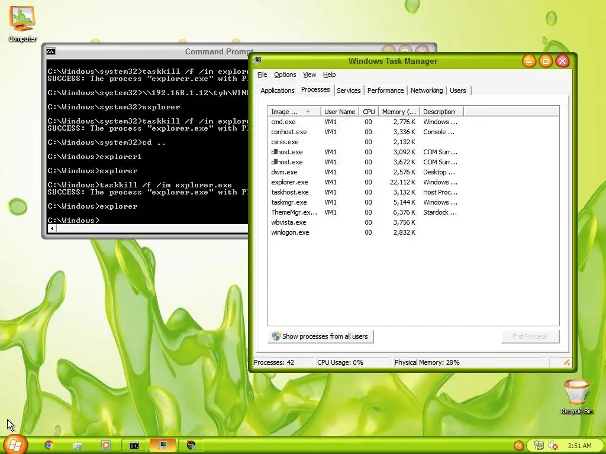Screen dimensions: 606x454
Task: Click the CPU Usage: 0% status entry
Action: (x=340, y=362)
